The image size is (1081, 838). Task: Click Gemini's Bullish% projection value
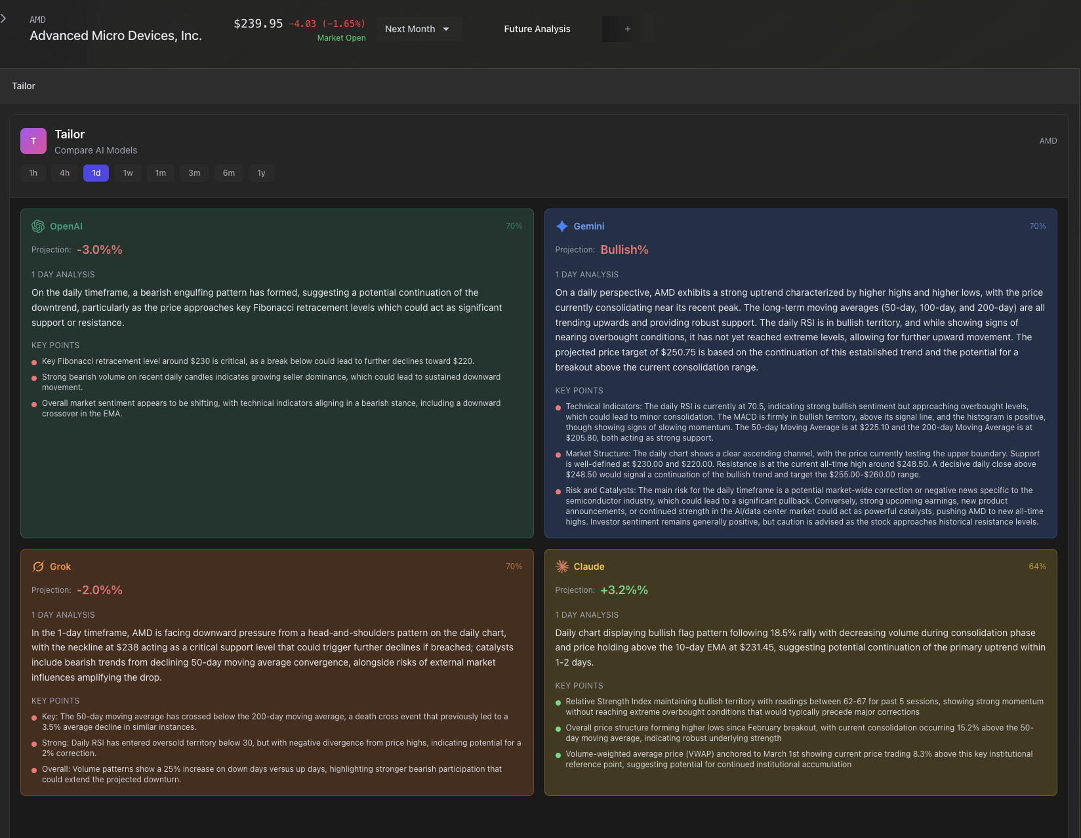[624, 250]
